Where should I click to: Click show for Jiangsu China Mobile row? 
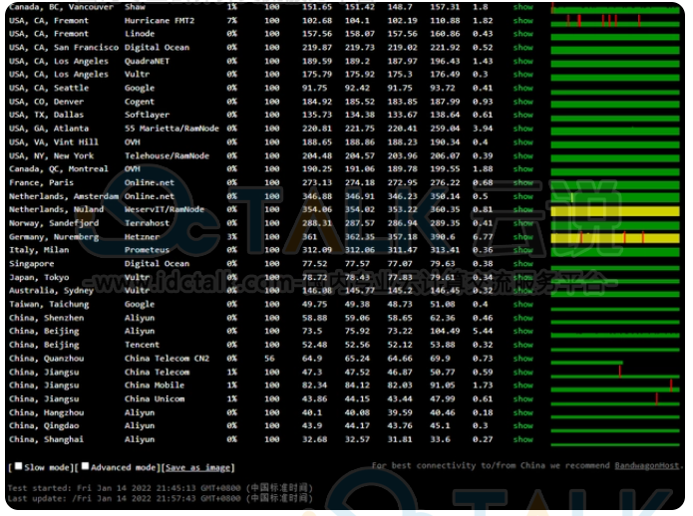click(522, 386)
